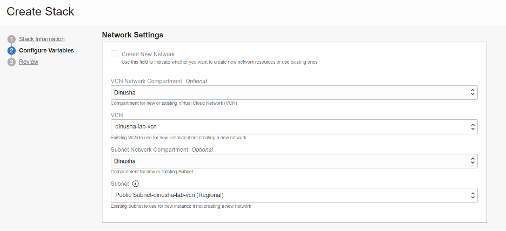506x231 pixels.
Task: Open the Subnet Network Compartment Dinusha dropdown
Action: pyautogui.click(x=294, y=161)
